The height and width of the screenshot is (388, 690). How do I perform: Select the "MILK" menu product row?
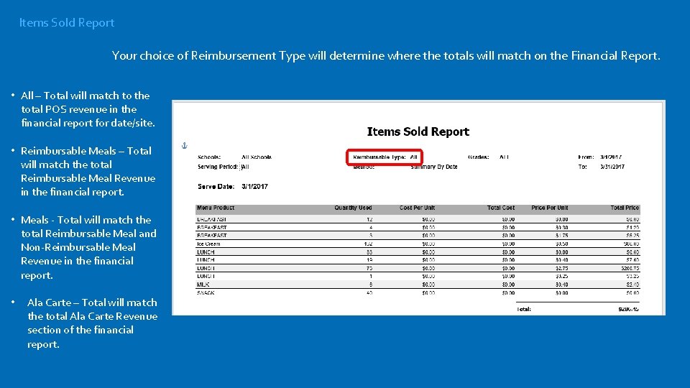418,285
